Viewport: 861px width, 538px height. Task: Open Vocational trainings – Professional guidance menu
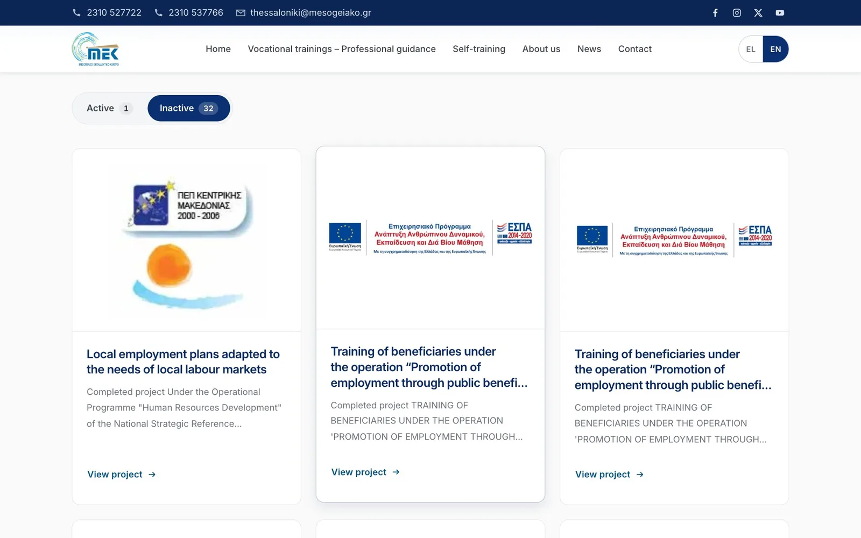tap(342, 49)
